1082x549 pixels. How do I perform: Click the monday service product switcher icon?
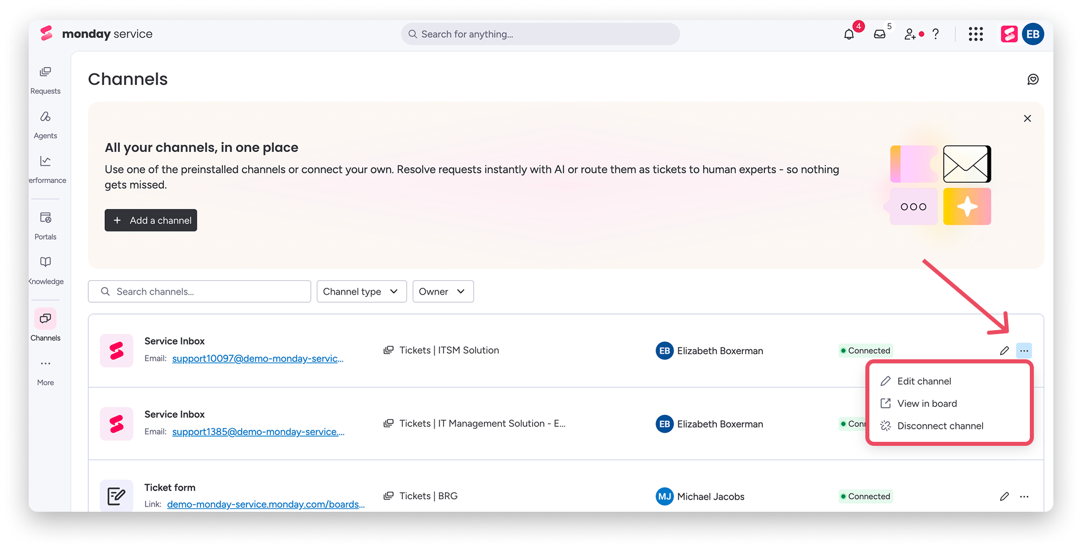(1009, 34)
